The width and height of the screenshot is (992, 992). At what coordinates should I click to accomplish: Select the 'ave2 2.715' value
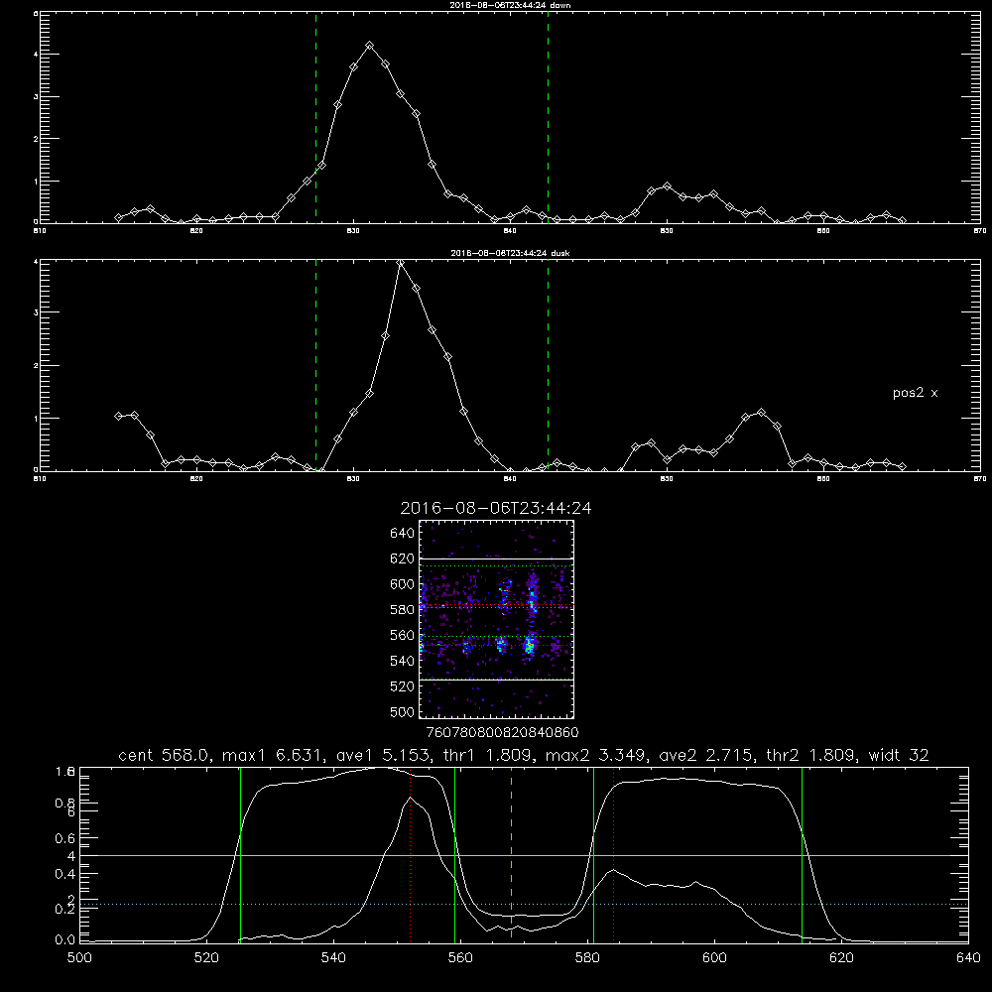coord(705,755)
